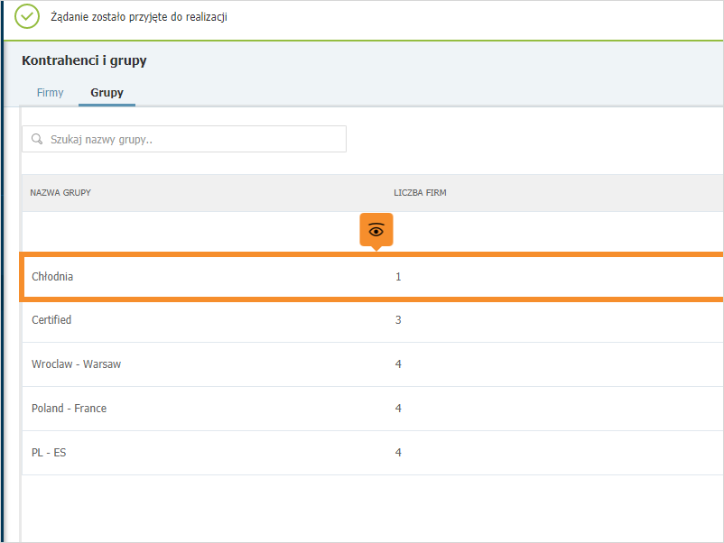
Task: Click company count 1 for Chłodnia
Action: click(398, 277)
